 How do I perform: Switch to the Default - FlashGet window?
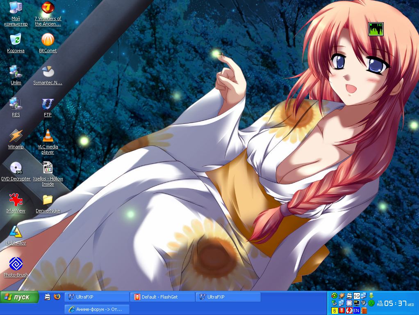tap(162, 297)
